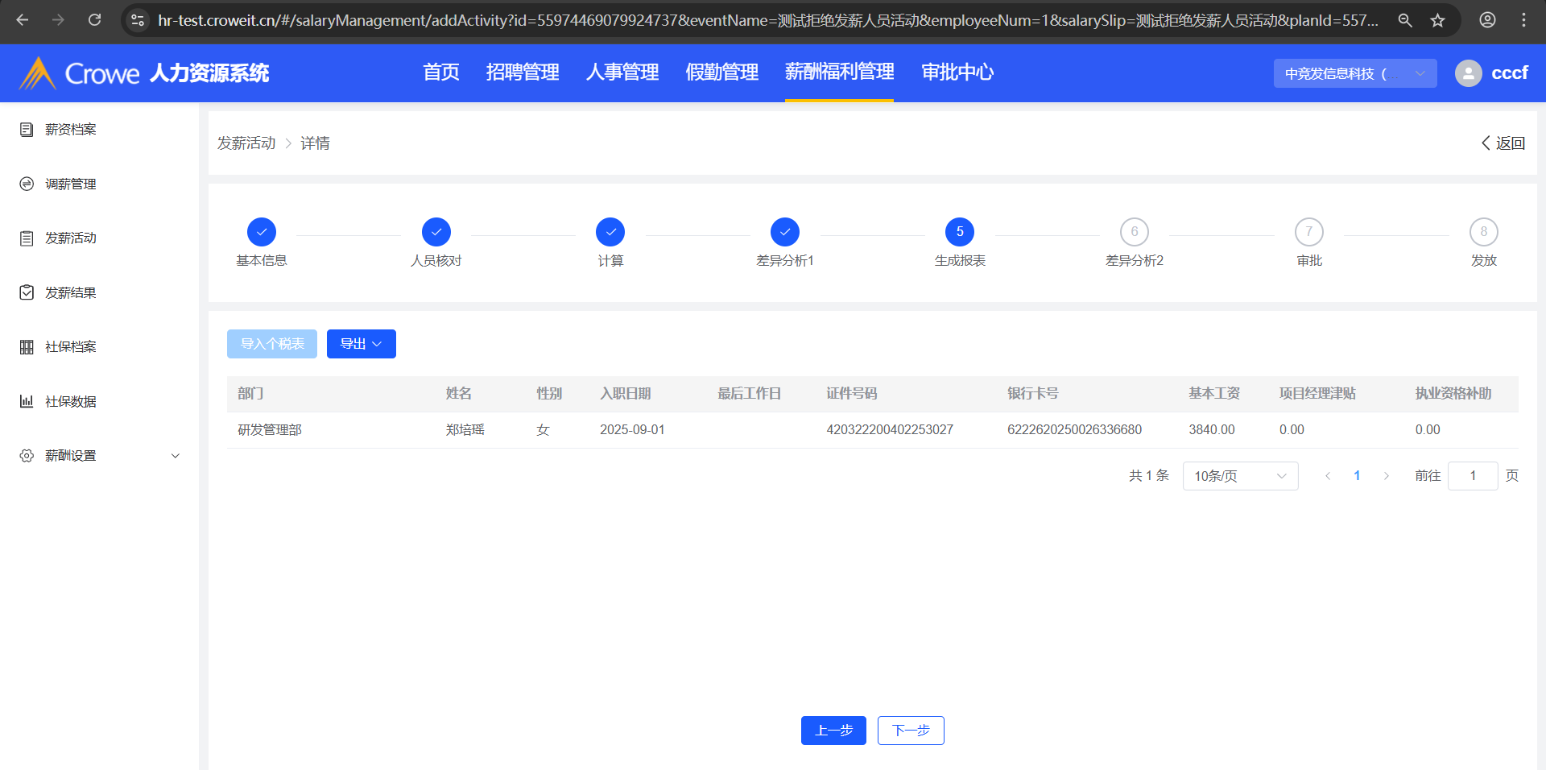
Task: Click the 调薪管理 sidebar icon
Action: click(x=27, y=184)
